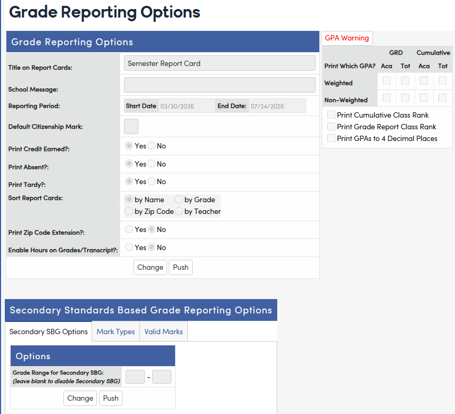Click the first Grade Range SBG field
Viewport: 455px width, 414px height.
tap(135, 377)
